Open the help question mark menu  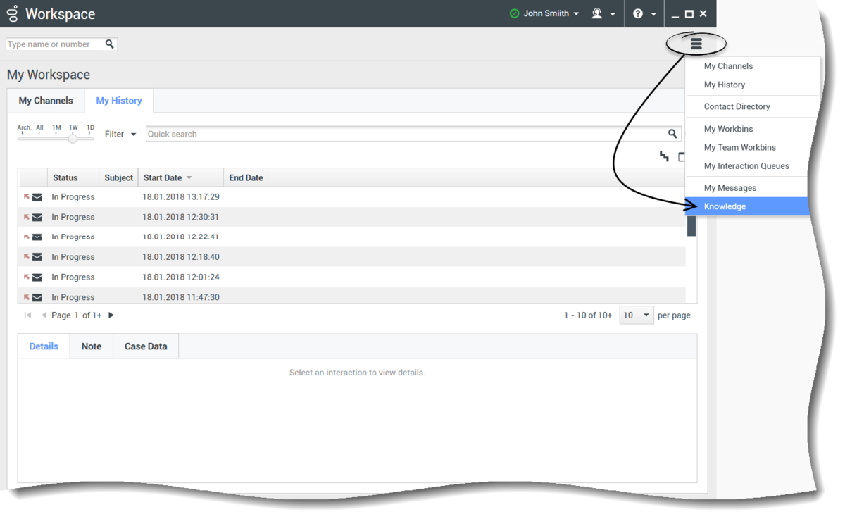(638, 13)
